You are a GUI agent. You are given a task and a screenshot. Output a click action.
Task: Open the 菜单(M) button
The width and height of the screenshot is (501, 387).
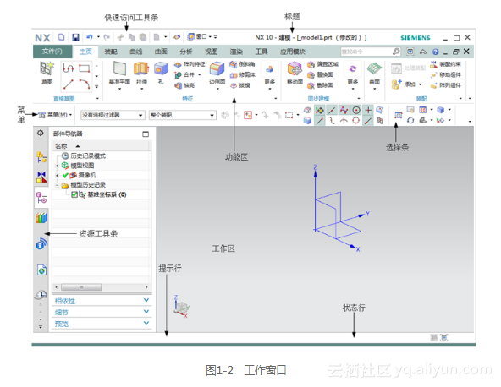click(x=55, y=115)
